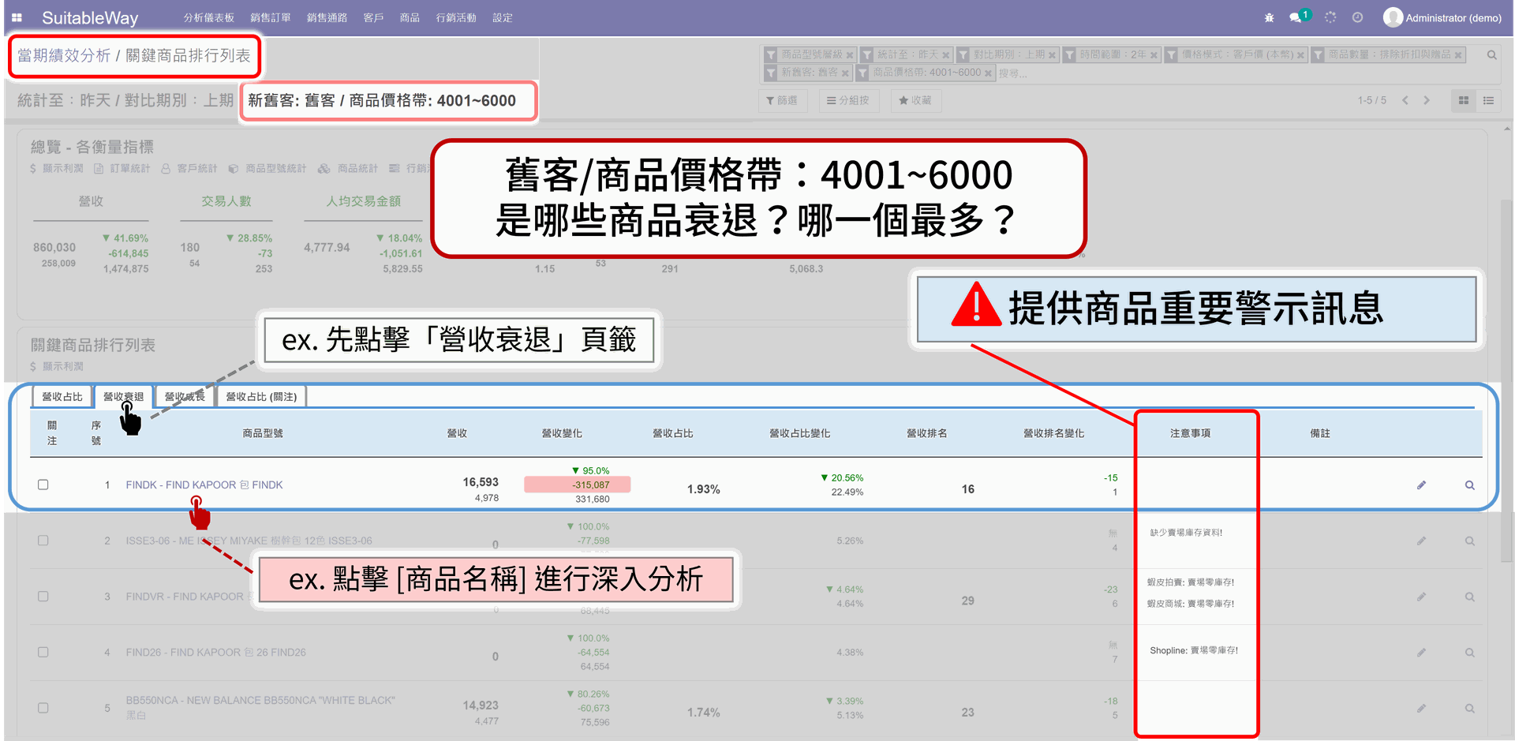Edit the FINDVR row with pencil icon
Viewport: 1515px width, 741px height.
pyautogui.click(x=1421, y=597)
